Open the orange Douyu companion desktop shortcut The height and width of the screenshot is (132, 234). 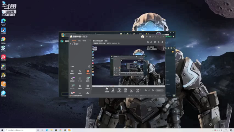(3, 85)
